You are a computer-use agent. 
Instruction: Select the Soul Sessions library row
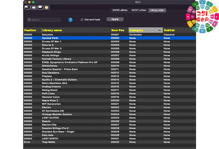tap(110, 73)
